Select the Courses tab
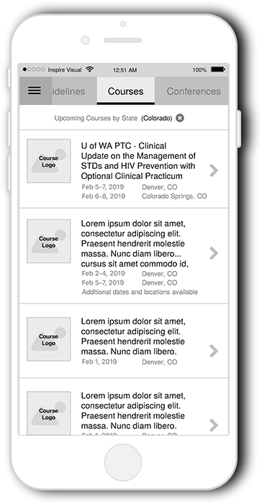This screenshot has height=504, width=262. tap(125, 91)
